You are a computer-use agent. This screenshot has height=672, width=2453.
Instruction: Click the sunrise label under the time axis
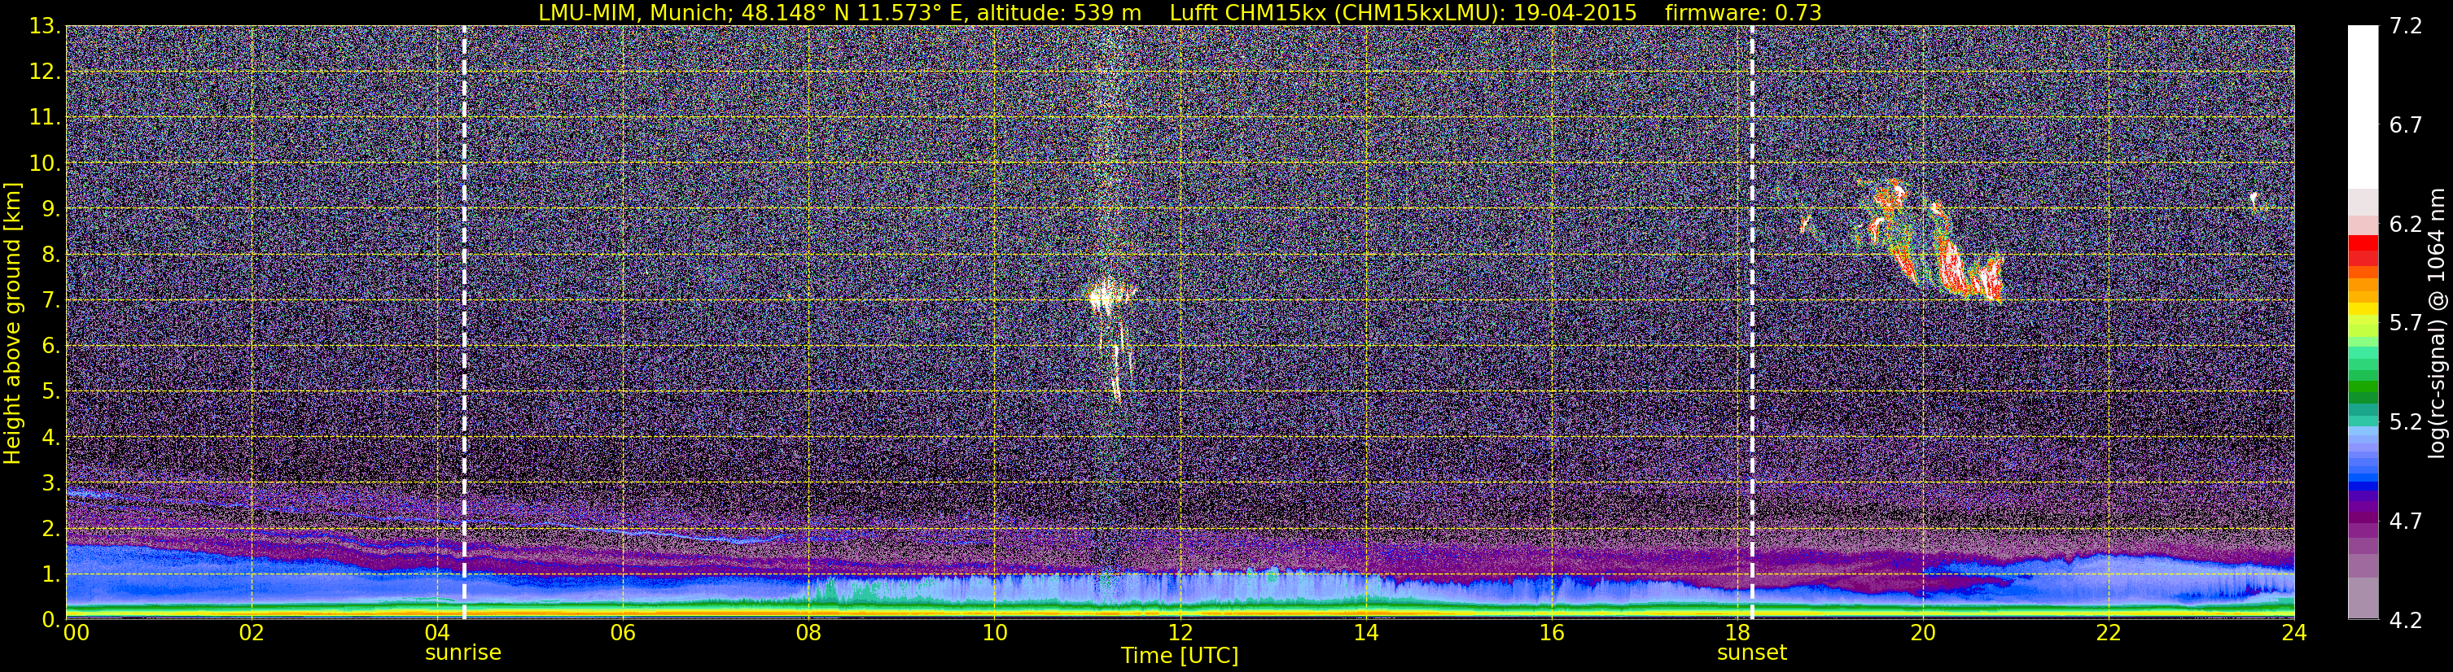pyautogui.click(x=462, y=653)
